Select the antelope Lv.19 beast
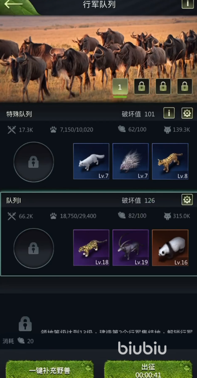Image resolution: width=197 pixels, height=378 pixels. point(131,247)
